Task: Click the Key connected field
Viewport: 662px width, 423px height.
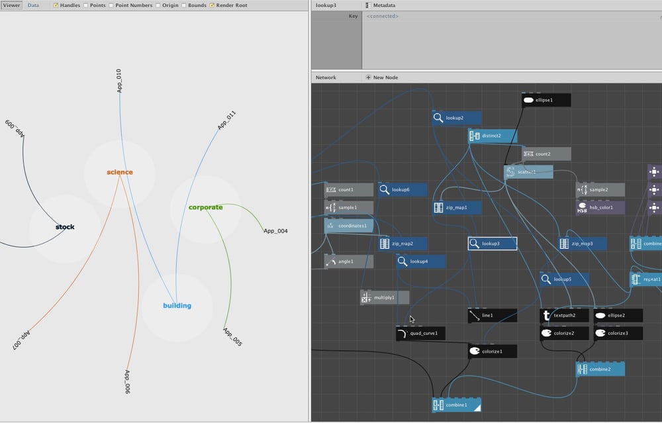Action: (x=512, y=16)
